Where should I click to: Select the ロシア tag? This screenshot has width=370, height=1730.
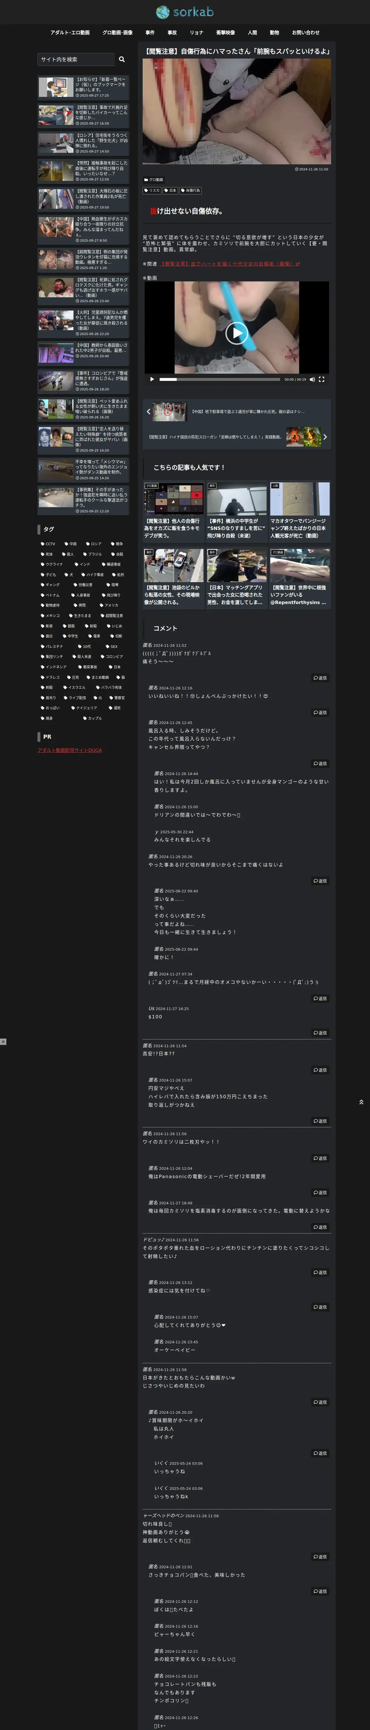(x=93, y=544)
